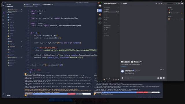
Task: Collapse DISCORDBOT project folder section
Action: click(9, 13)
